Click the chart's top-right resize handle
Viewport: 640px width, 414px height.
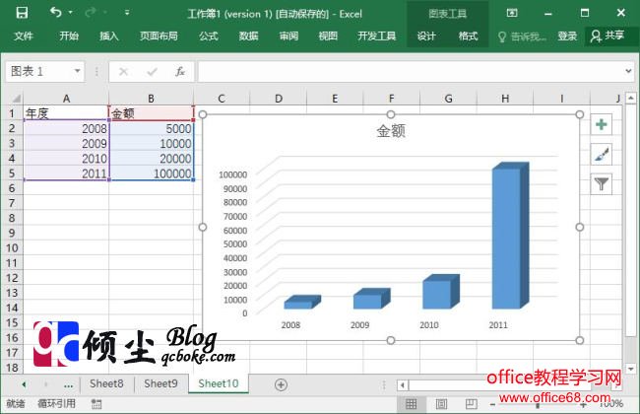click(x=580, y=114)
